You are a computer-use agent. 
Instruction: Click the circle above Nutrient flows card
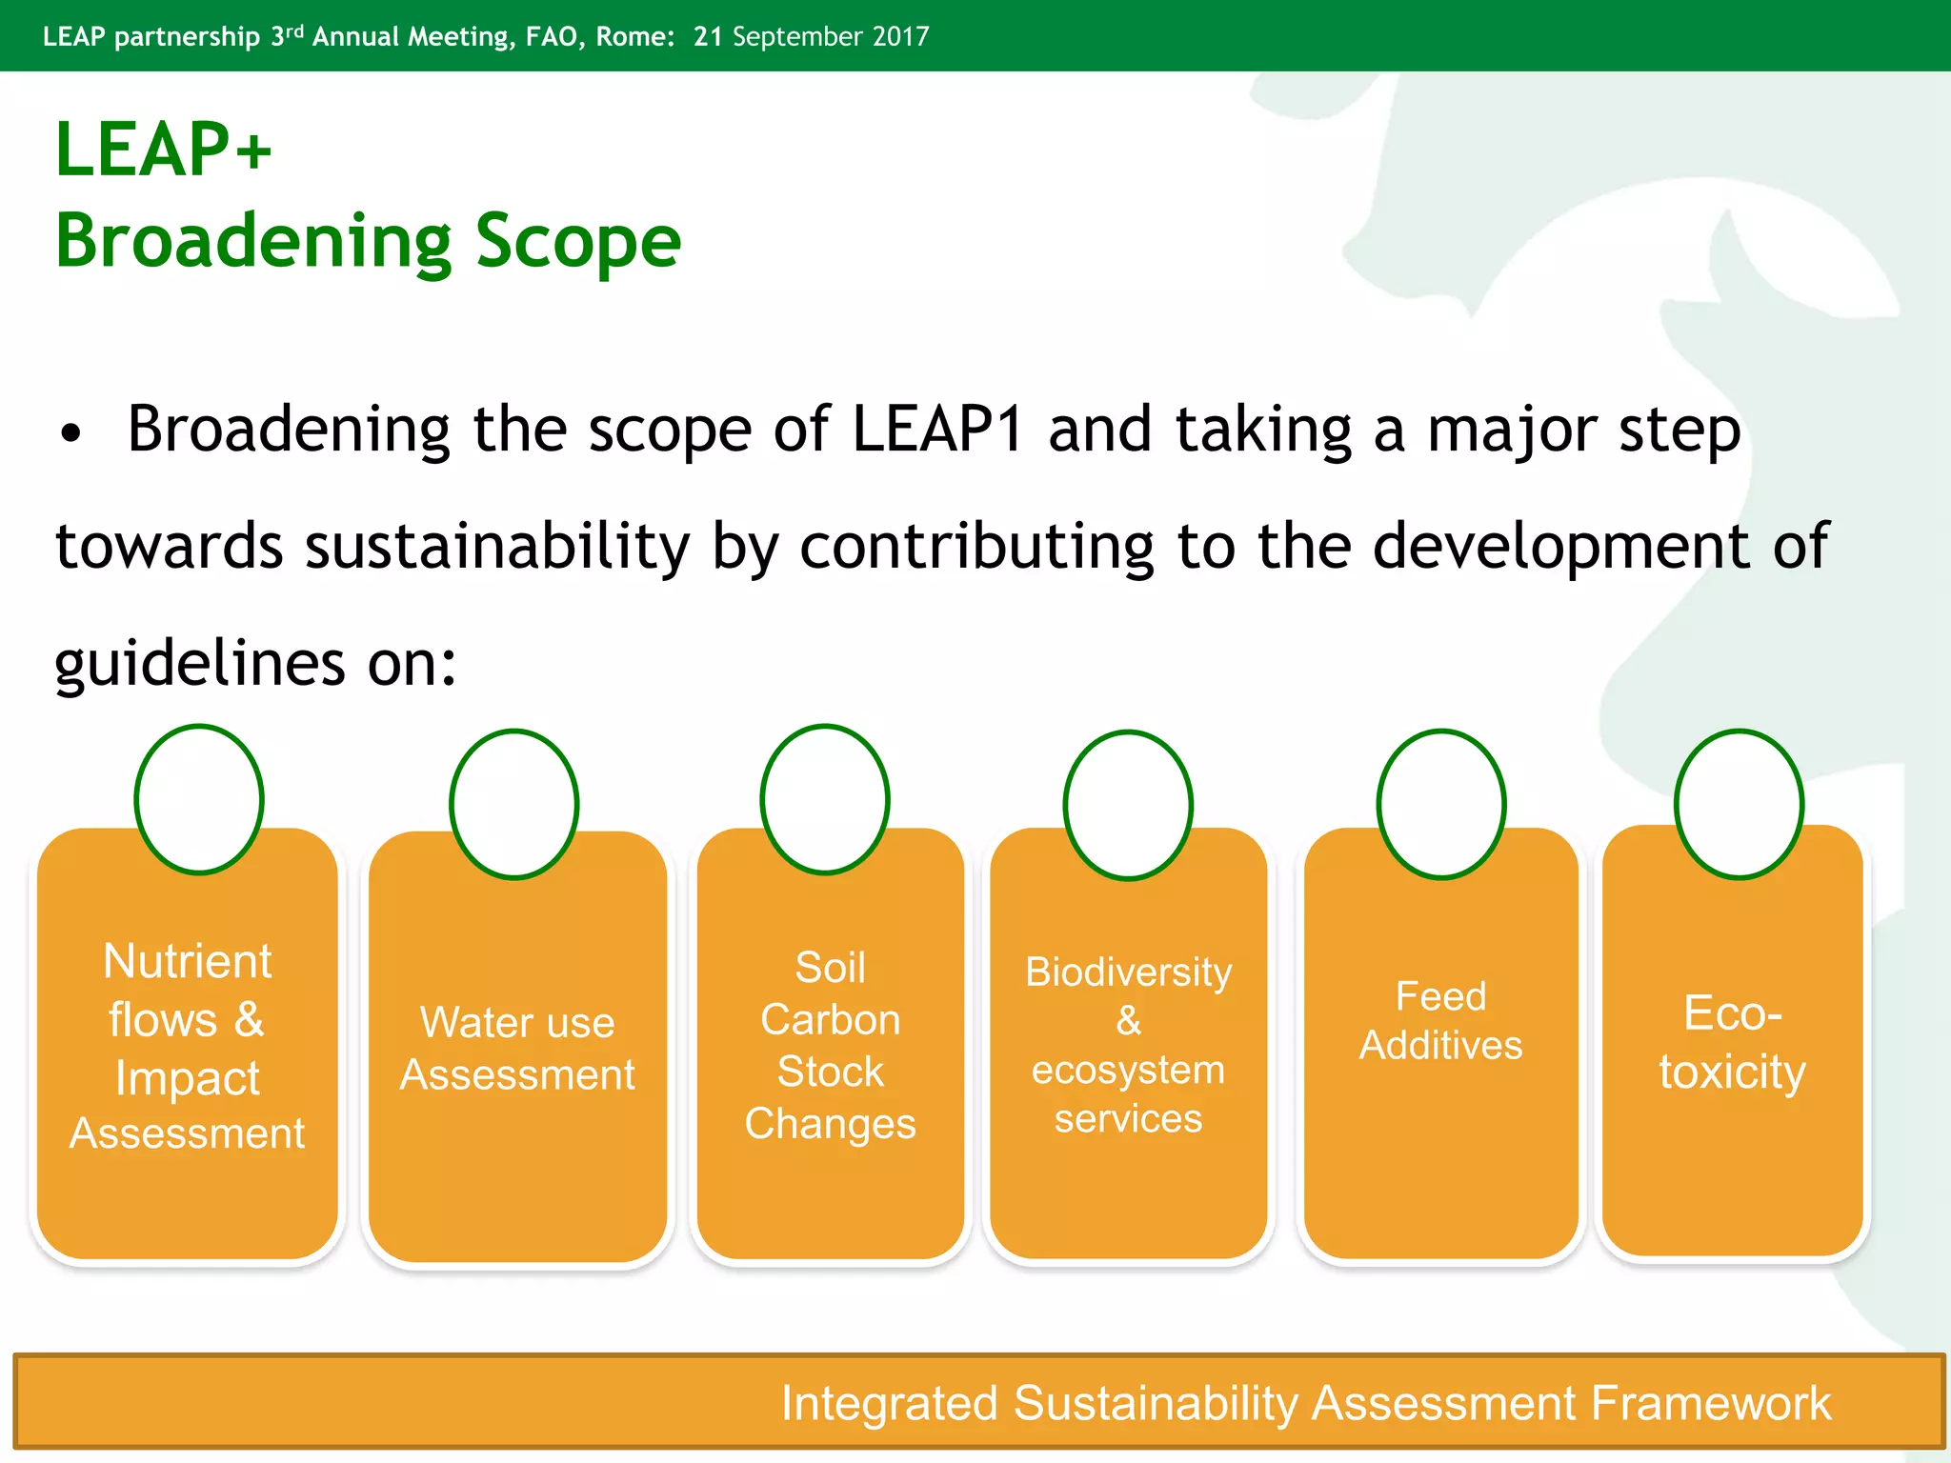tap(198, 800)
